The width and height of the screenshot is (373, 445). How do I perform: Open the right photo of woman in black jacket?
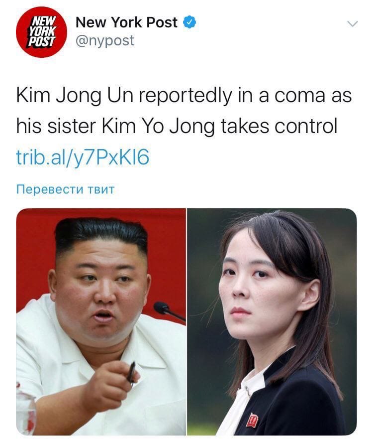pos(272,322)
